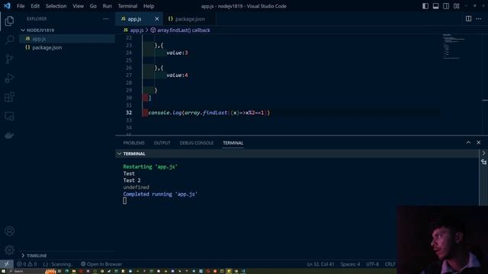Image resolution: width=488 pixels, height=274 pixels.
Task: Open Remote Explorer view in activity bar
Action: click(9, 116)
